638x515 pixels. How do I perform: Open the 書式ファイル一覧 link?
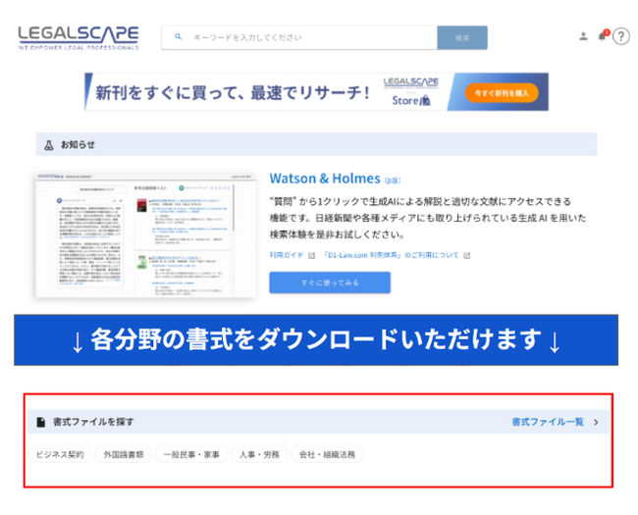tap(548, 422)
